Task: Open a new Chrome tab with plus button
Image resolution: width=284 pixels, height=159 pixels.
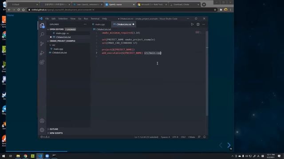Action: (x=204, y=4)
